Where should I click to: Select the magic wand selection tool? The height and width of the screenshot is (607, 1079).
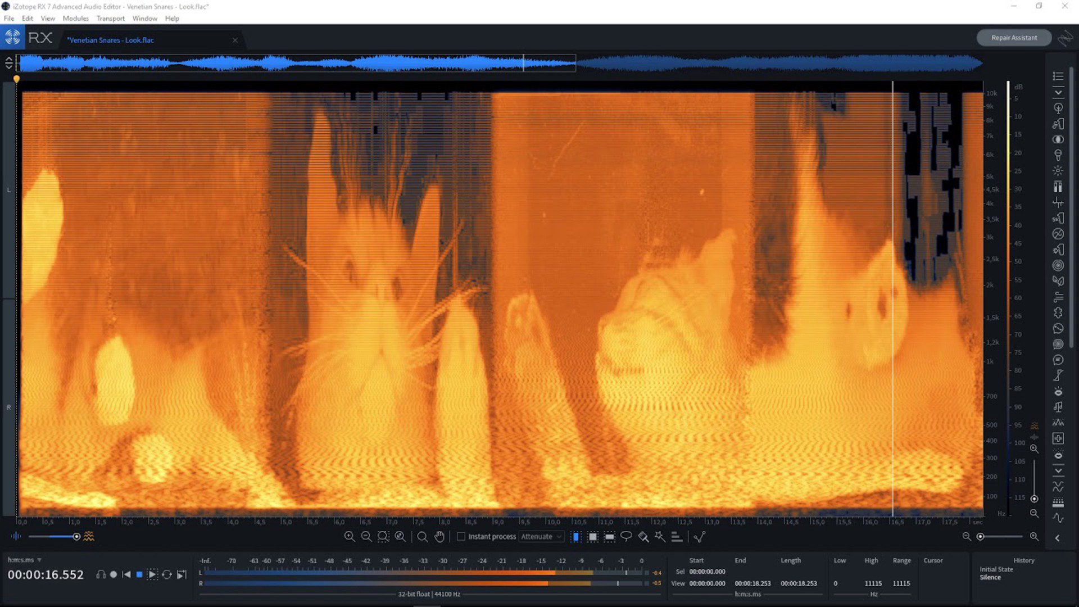coord(660,537)
